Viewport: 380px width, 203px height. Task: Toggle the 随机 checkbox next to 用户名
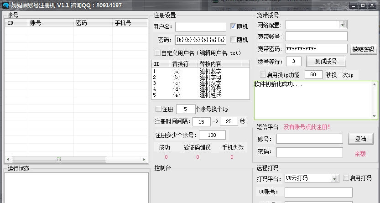[233, 26]
